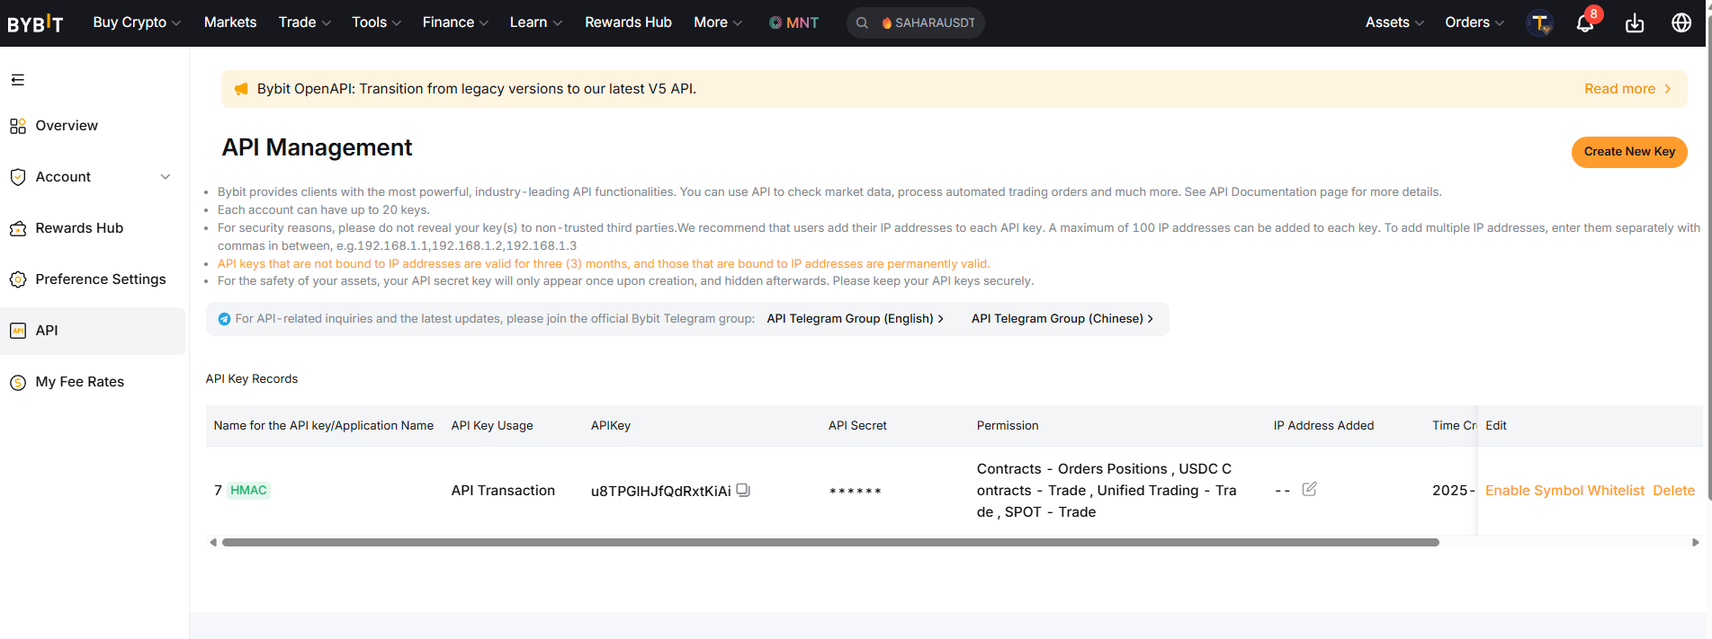Open Markets in the top navigation
This screenshot has height=639, width=1712.
point(230,22)
